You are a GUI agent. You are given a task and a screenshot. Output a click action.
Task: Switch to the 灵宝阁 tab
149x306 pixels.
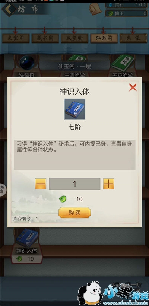16,38
